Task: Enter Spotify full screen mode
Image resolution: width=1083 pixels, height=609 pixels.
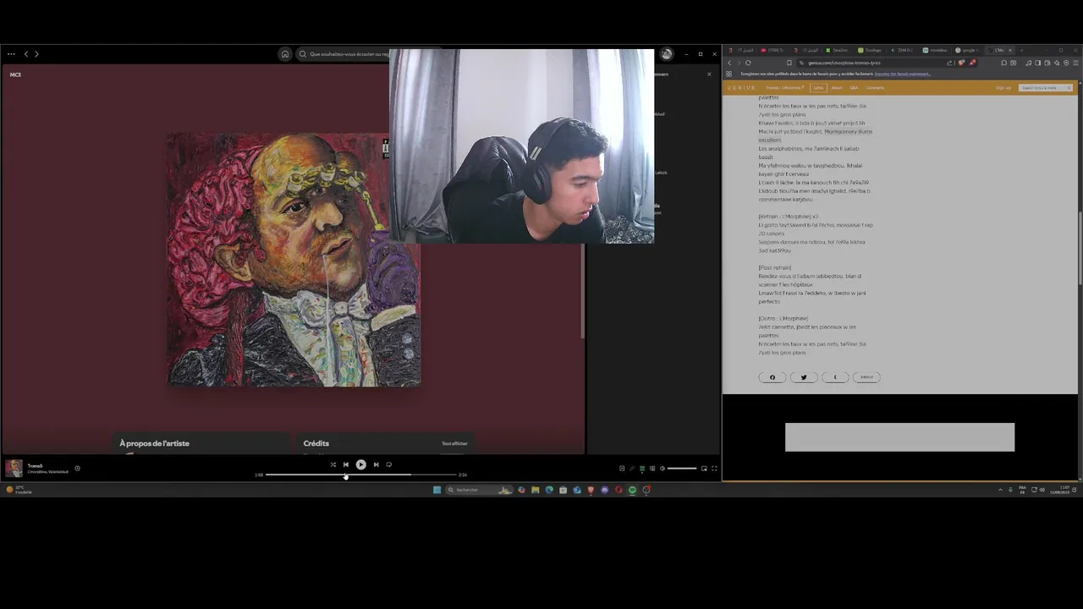Action: point(714,469)
